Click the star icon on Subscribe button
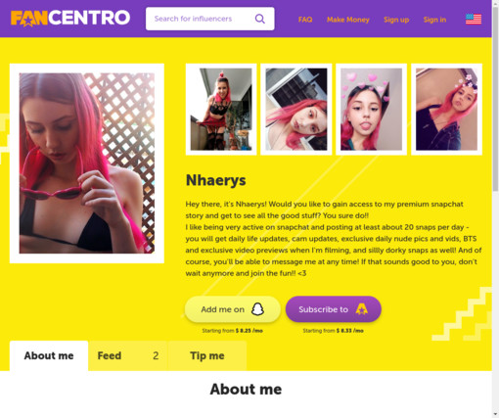Screen dimensions: 499x418 361,309
